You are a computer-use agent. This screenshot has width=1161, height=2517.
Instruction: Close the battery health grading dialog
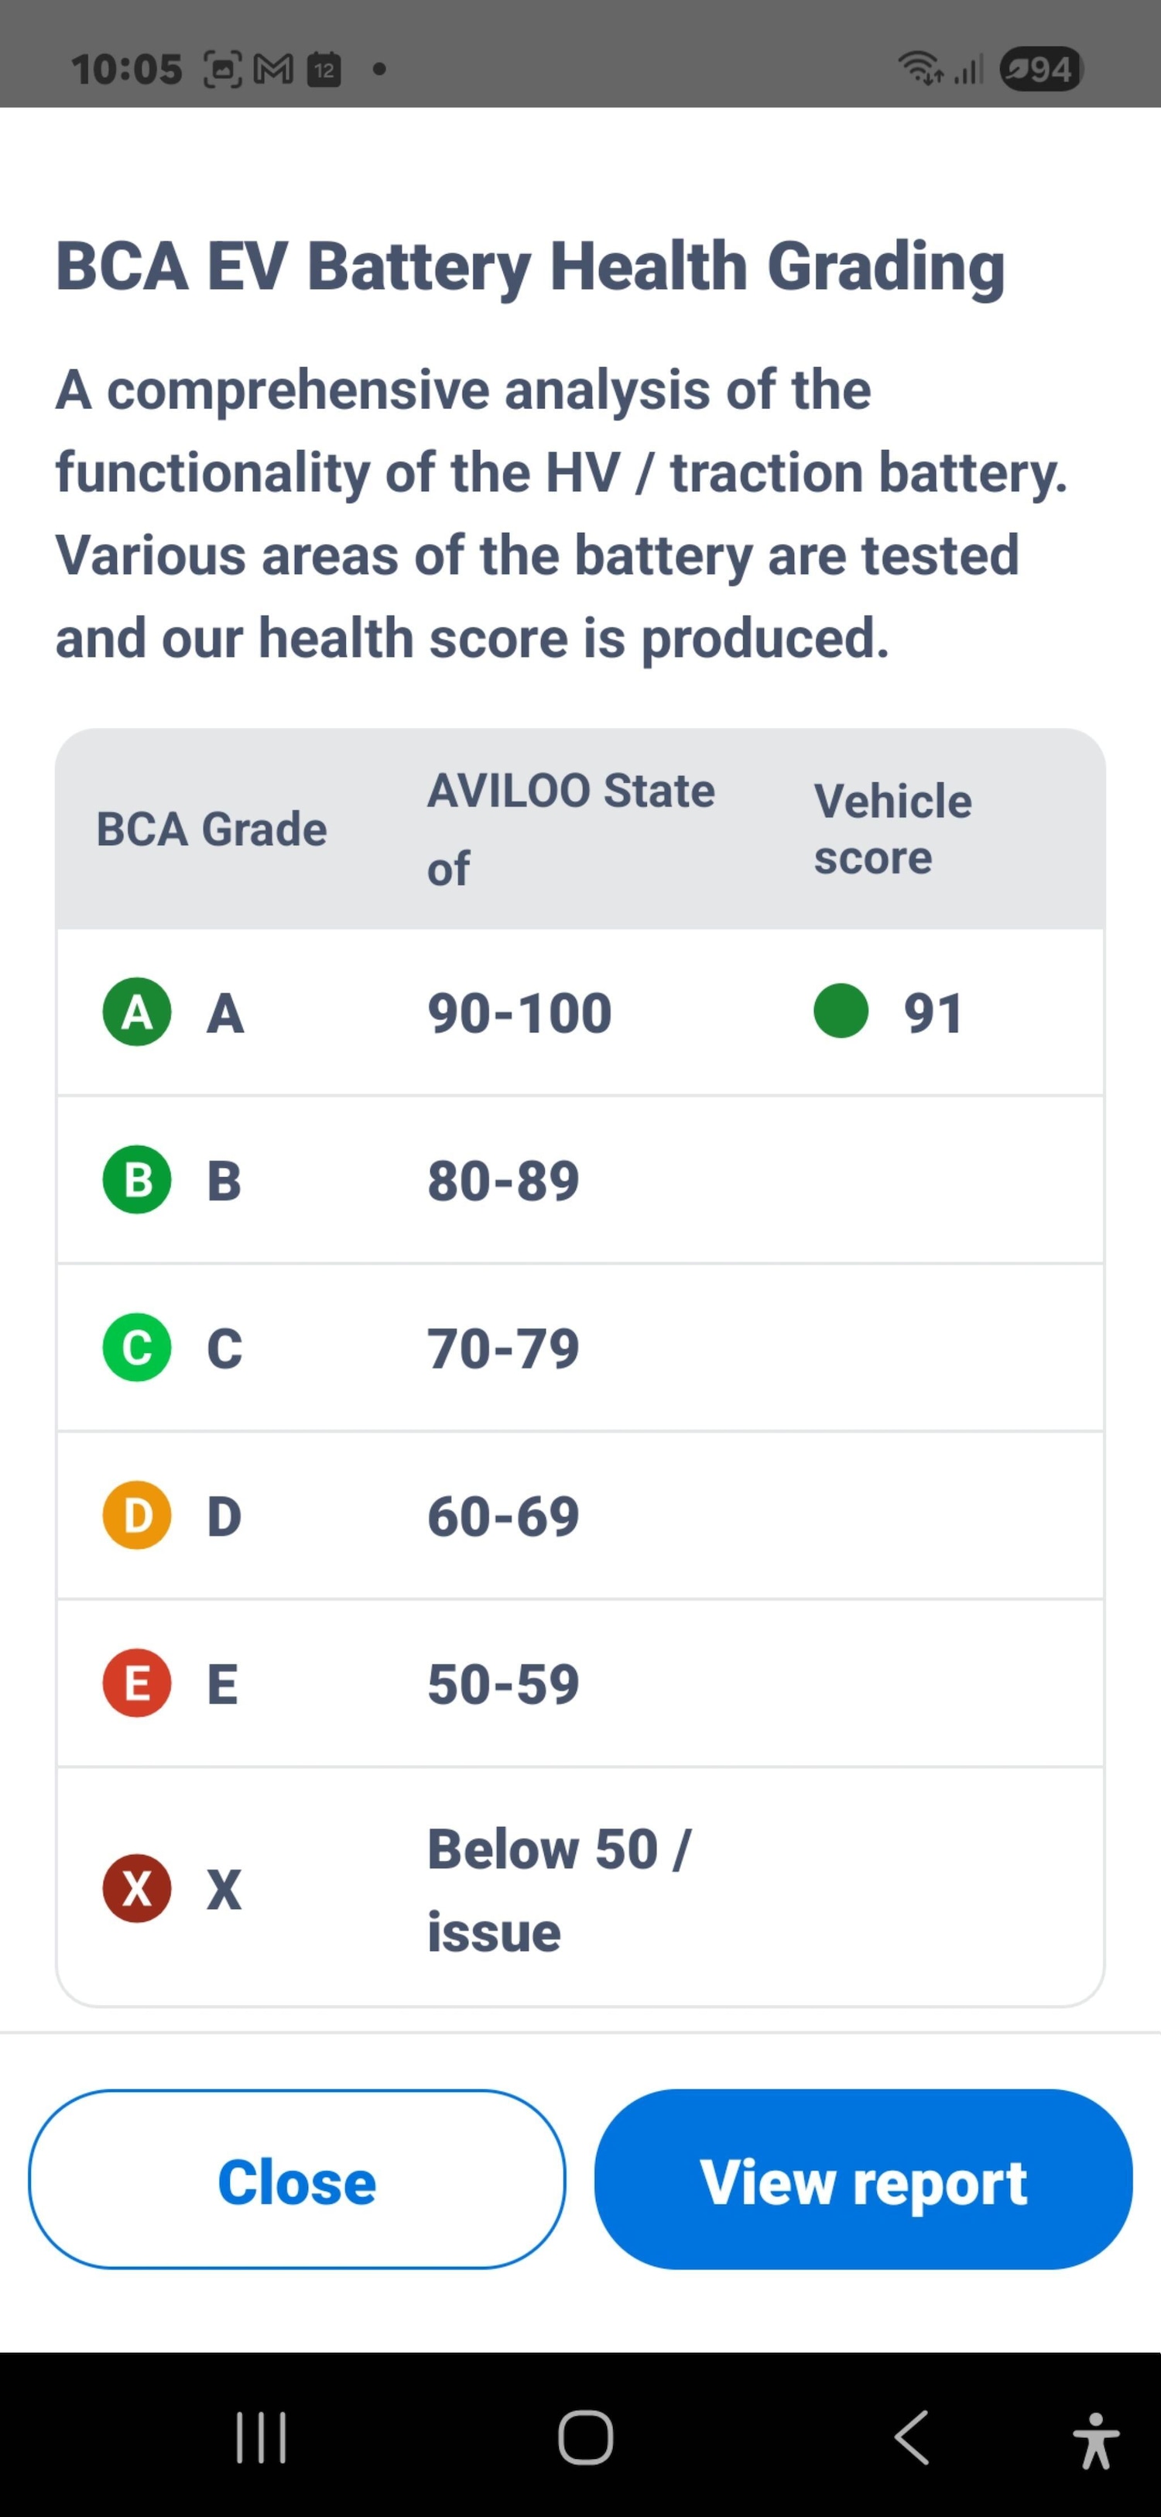point(297,2180)
